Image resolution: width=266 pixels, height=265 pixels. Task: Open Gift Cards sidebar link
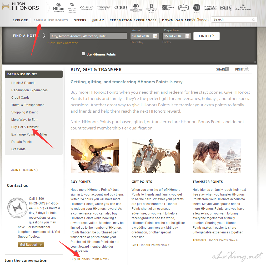[x=18, y=149]
